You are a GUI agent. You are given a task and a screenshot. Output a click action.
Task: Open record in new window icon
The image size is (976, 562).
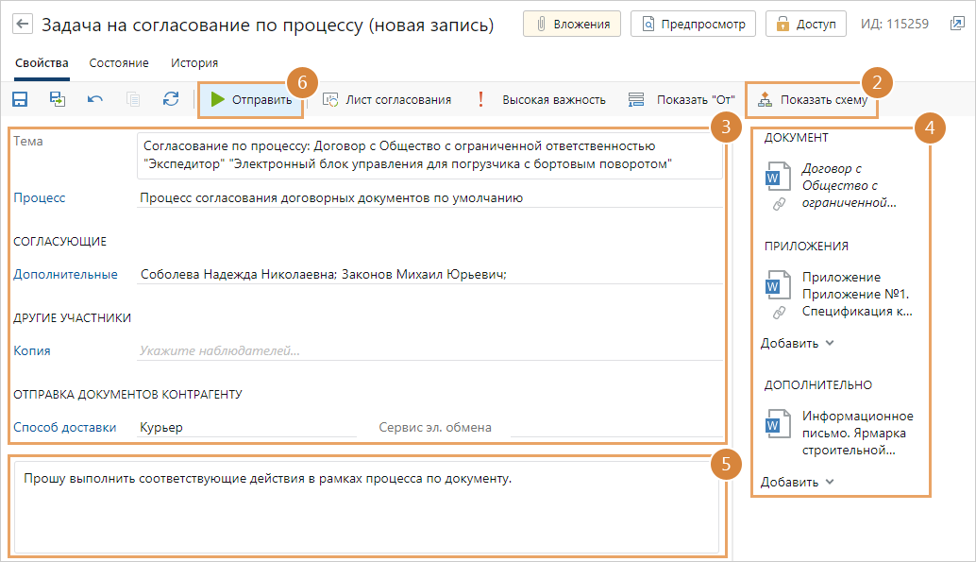point(957,25)
